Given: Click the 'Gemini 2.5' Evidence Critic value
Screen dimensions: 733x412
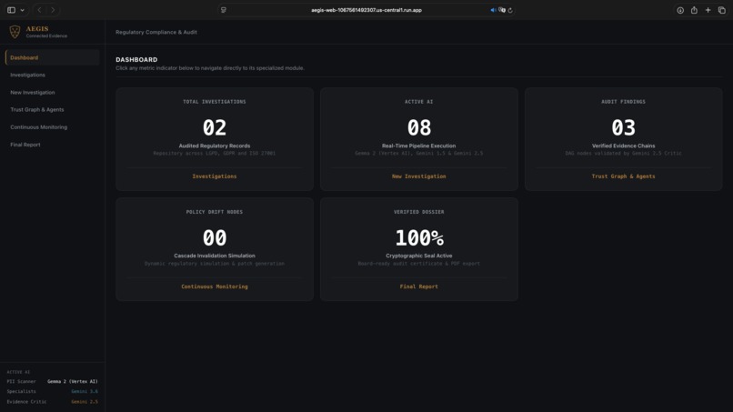Looking at the screenshot, I should 85,402.
